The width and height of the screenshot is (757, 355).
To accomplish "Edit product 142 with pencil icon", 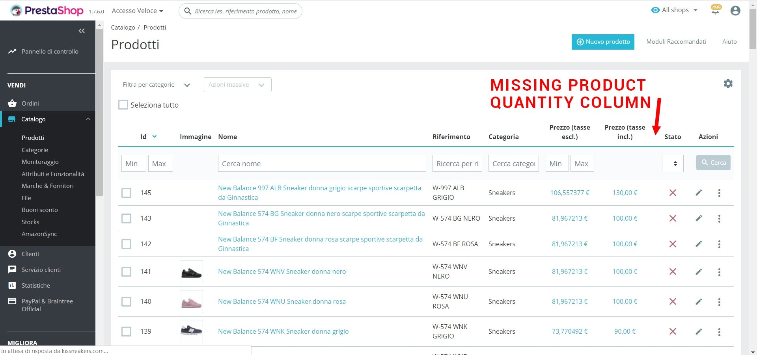I will pos(699,244).
